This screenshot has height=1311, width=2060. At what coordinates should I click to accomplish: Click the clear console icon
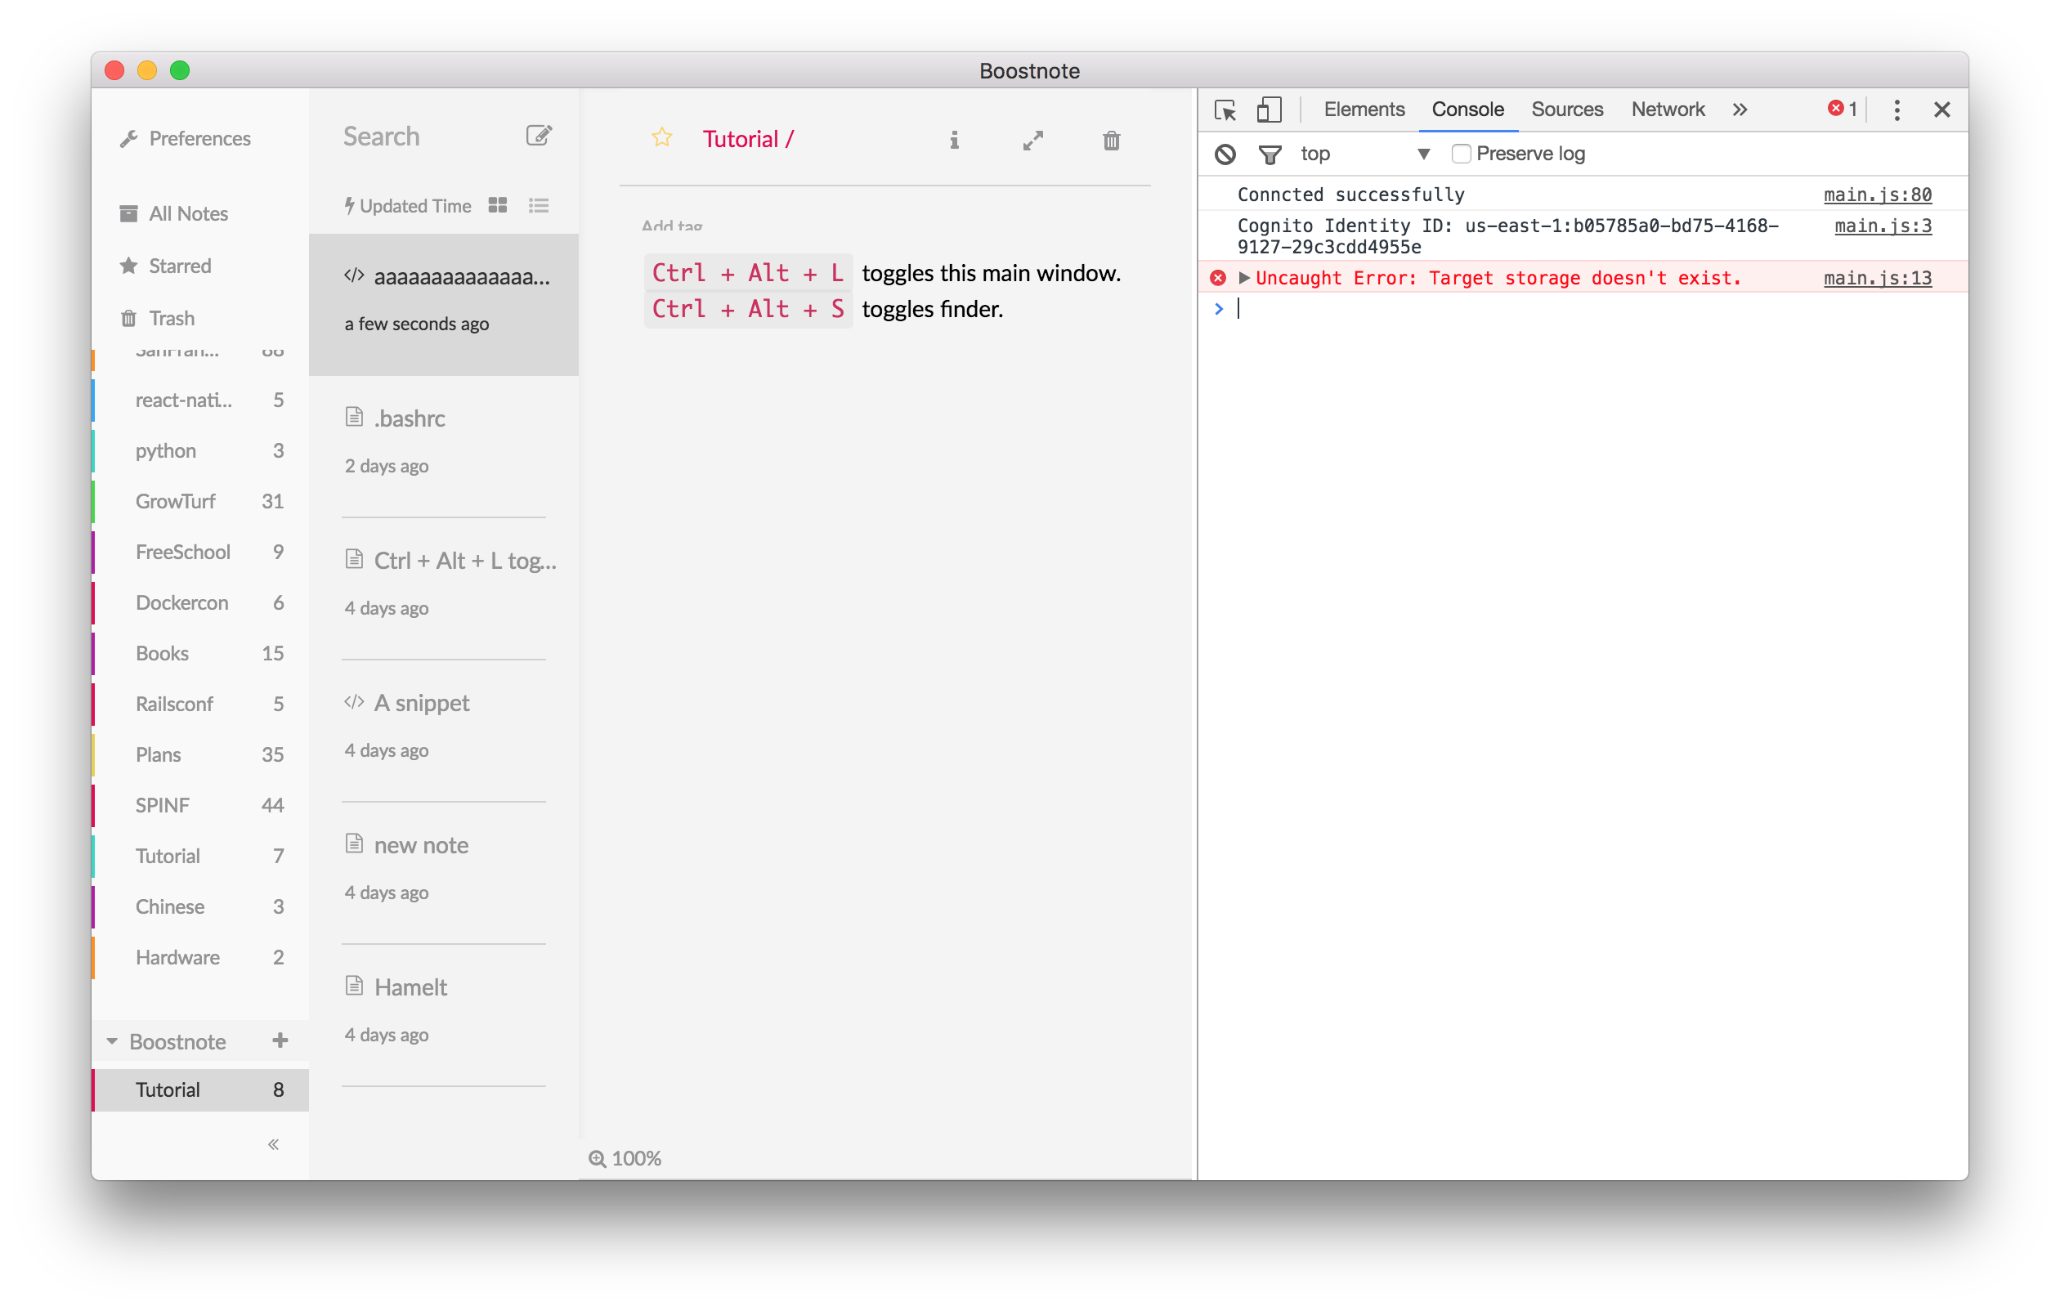(1225, 154)
